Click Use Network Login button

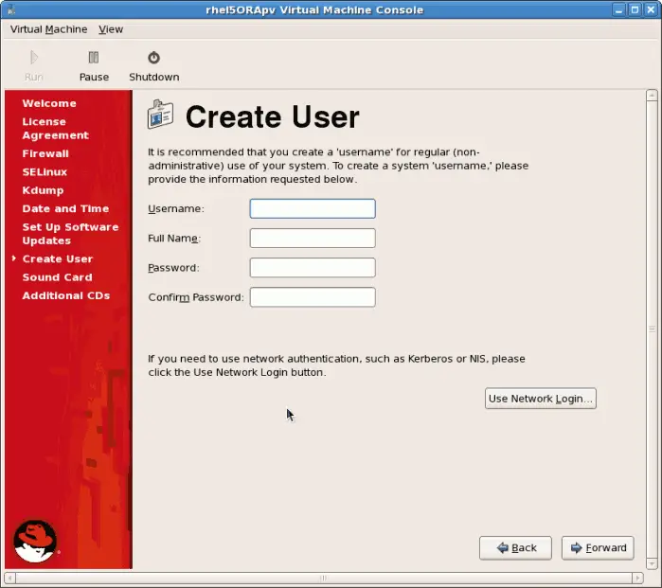pos(540,399)
